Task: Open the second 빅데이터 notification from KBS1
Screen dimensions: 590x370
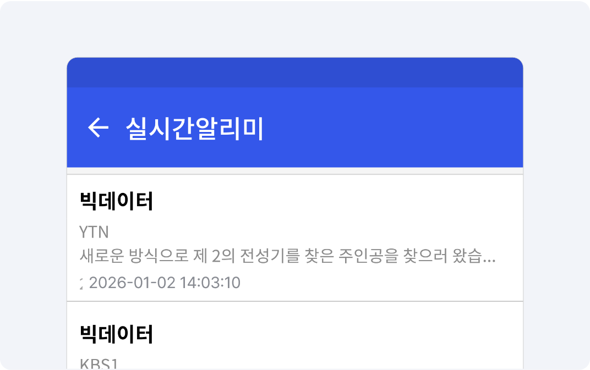Action: click(x=295, y=344)
